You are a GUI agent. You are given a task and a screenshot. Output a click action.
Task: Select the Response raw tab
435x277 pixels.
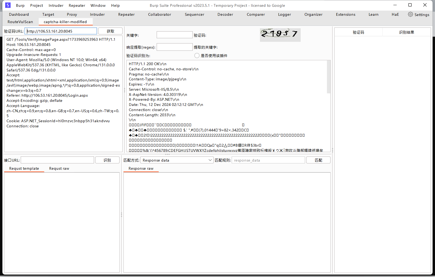pyautogui.click(x=141, y=168)
